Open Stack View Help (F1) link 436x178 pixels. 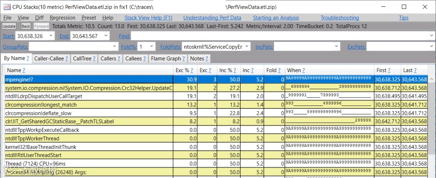tap(148, 18)
